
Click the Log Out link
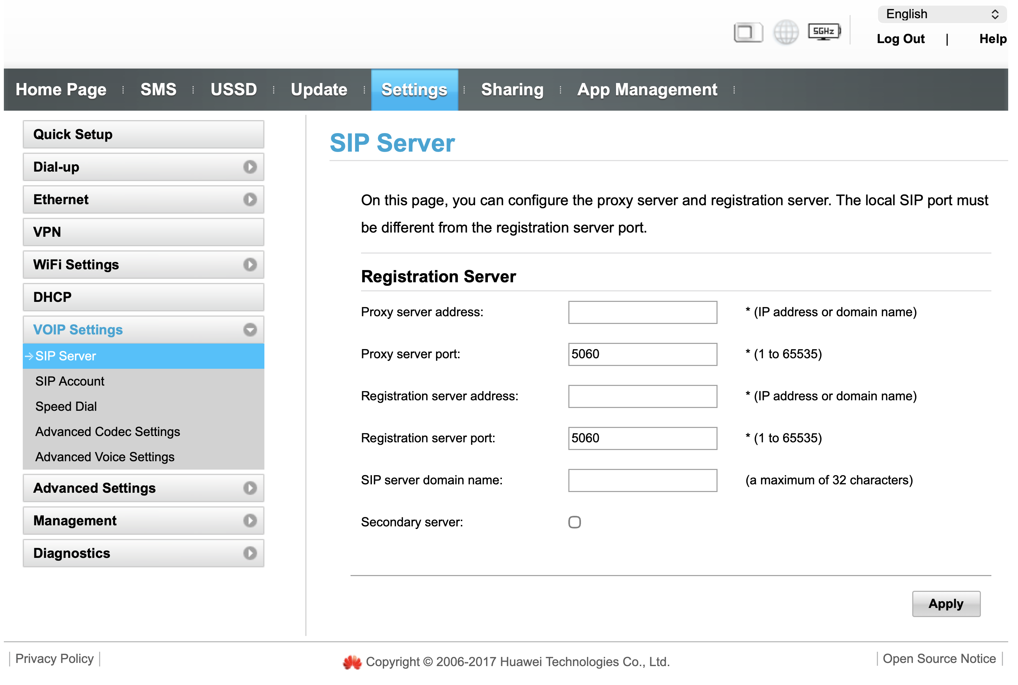point(900,39)
